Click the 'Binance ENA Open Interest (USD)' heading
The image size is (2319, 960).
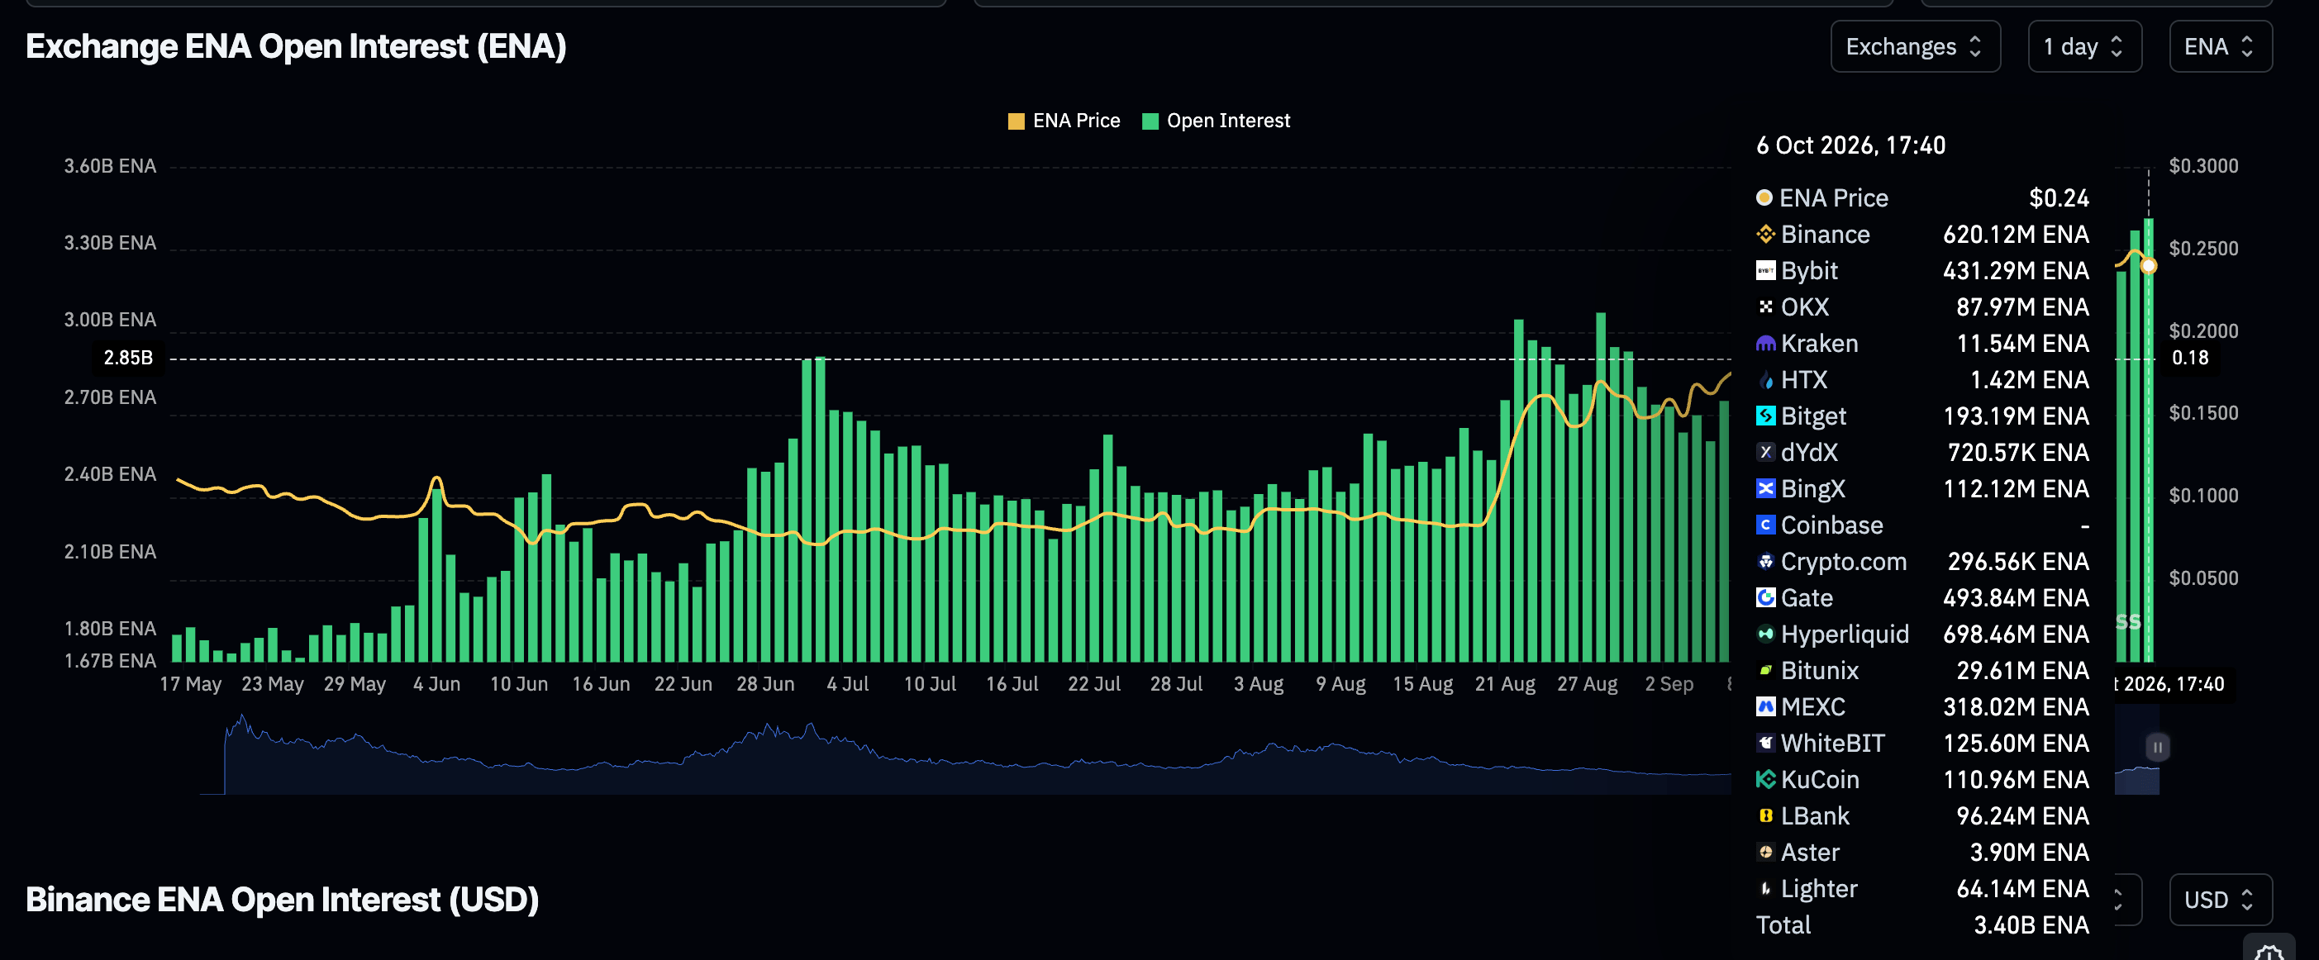point(282,900)
